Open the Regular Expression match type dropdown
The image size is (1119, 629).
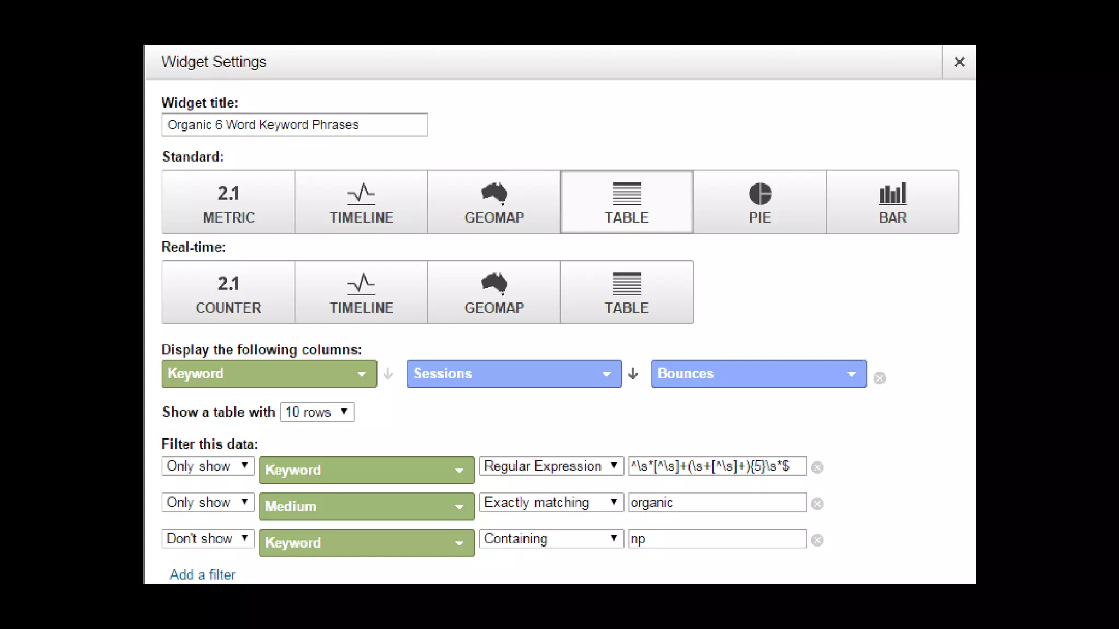click(551, 466)
